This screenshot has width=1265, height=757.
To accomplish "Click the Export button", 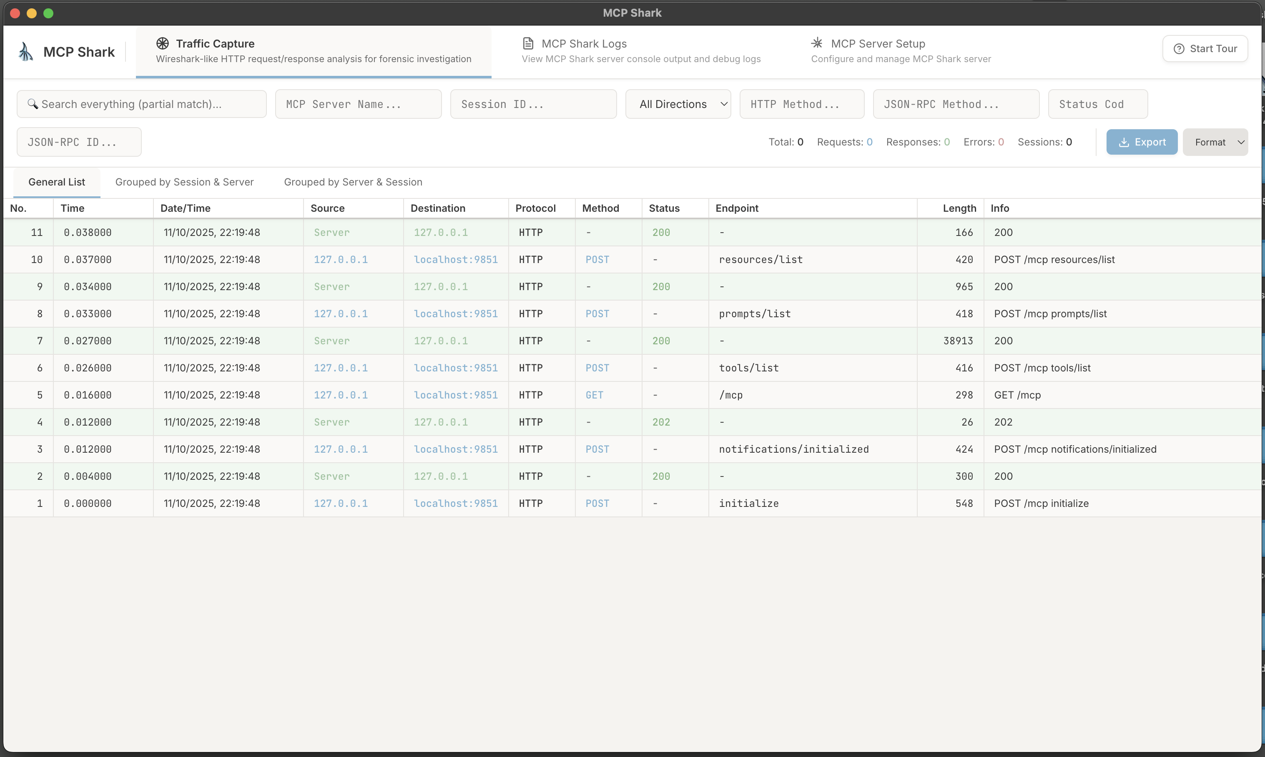I will click(x=1142, y=142).
